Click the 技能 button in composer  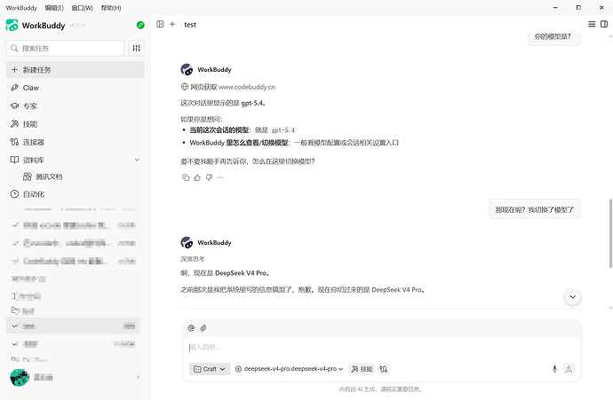point(362,369)
